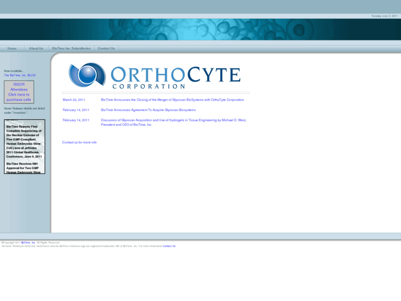Open news item BioTime Receives NIH Approval
The width and height of the screenshot is (401, 301).
pos(23,168)
